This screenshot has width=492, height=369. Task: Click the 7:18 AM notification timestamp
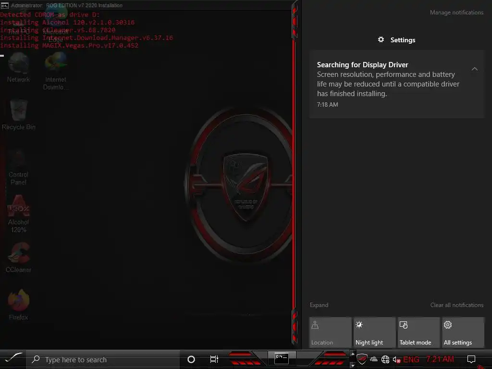[x=327, y=104]
